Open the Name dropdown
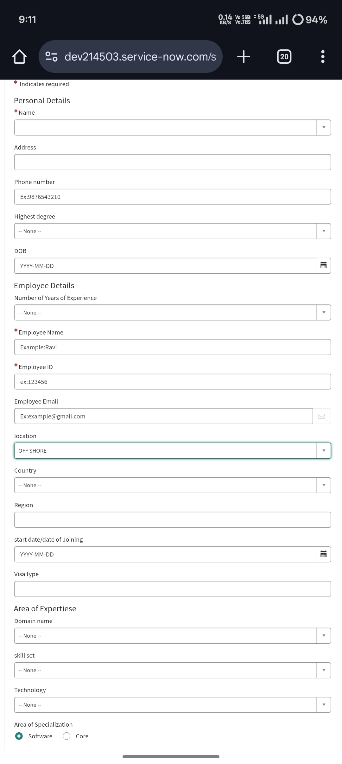 click(x=173, y=127)
